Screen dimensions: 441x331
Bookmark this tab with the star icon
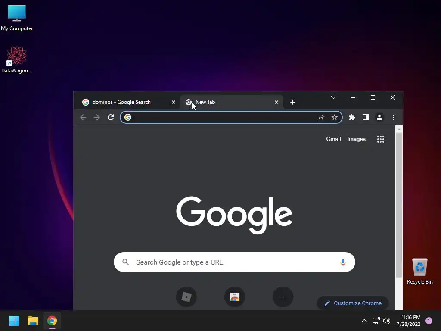click(x=334, y=117)
